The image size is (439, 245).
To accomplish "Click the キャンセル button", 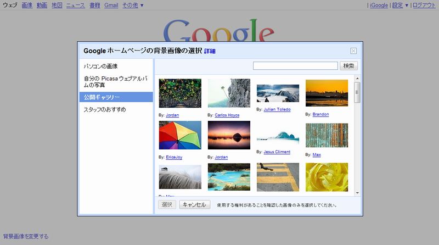I will 195,205.
